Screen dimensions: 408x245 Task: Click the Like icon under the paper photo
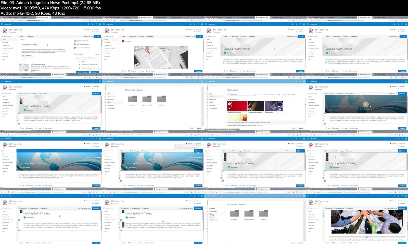coord(122,71)
